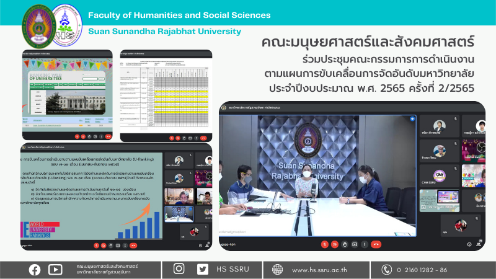
Task: Open the Twitter icon beside HS SSRU
Action: coord(202,269)
